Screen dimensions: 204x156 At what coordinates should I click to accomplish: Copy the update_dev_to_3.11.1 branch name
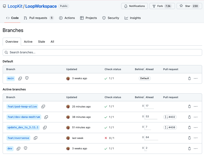pos(45,127)
